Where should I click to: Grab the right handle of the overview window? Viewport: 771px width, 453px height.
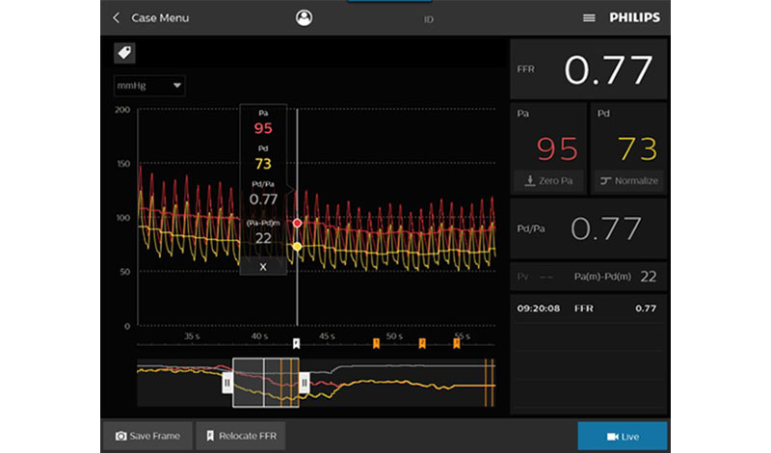click(x=305, y=383)
